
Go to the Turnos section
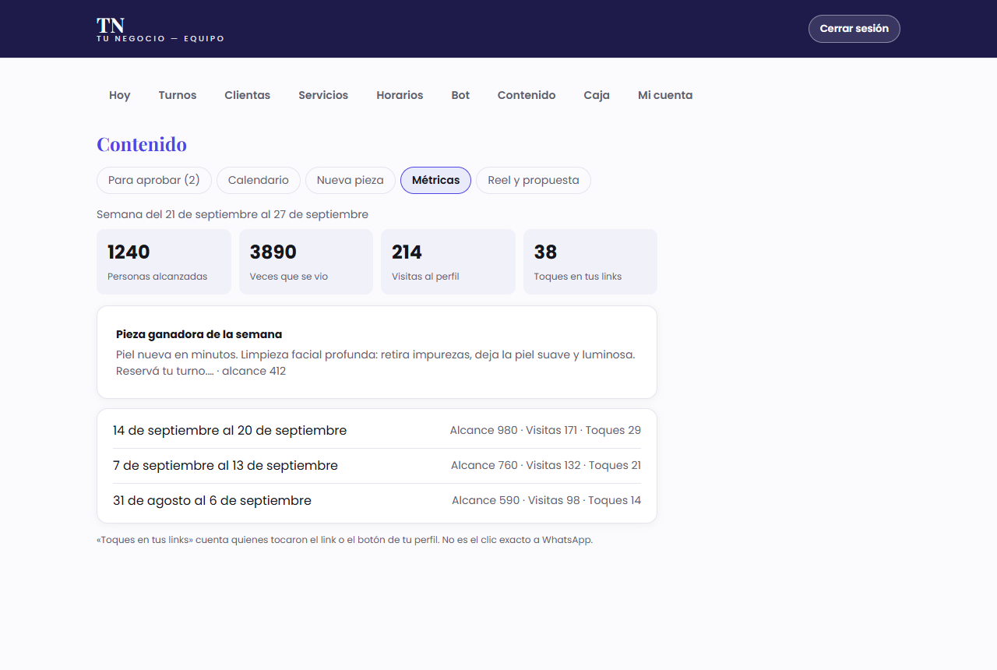pyautogui.click(x=178, y=95)
